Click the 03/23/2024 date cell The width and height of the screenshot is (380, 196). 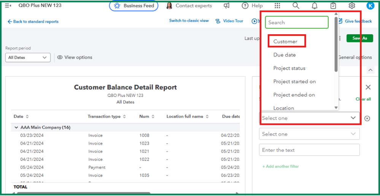point(32,135)
